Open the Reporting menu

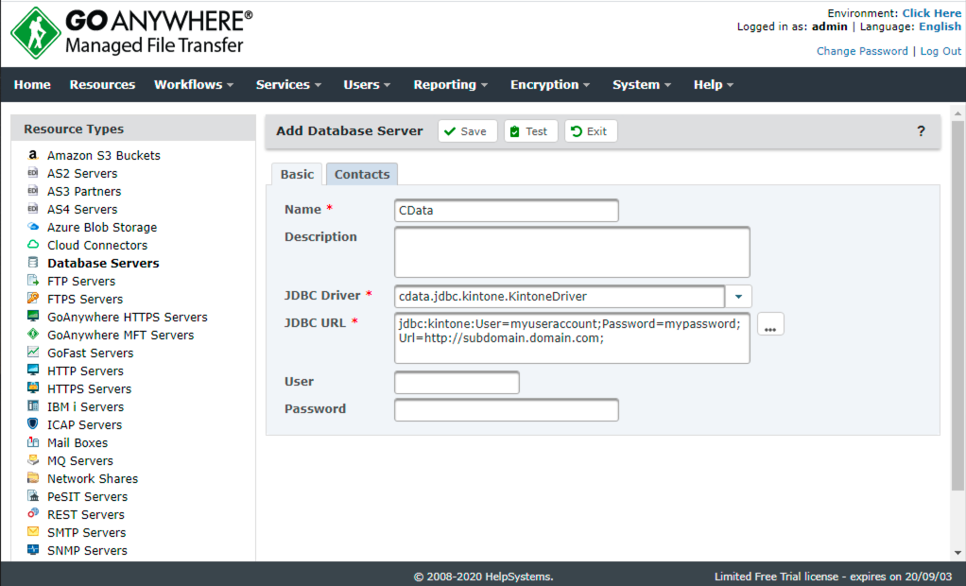tap(450, 84)
